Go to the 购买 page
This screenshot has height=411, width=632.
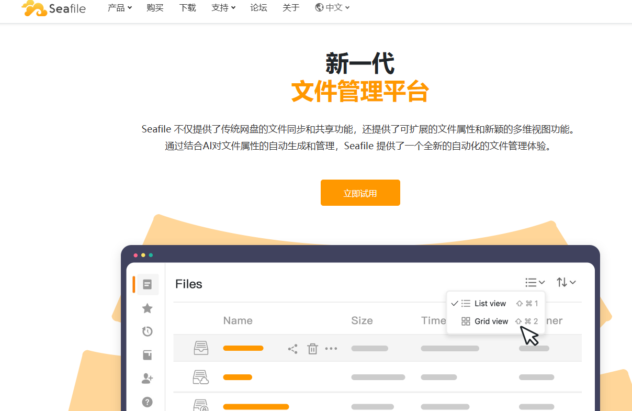point(155,7)
